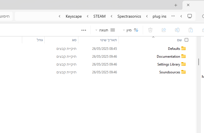Expand chevron between STEAM and Keyscape

[88, 16]
